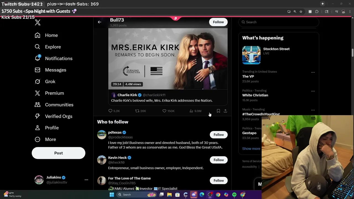Screen dimensions: 354x199
Task: Open the taskbar weather widget
Action: (x=13, y=195)
